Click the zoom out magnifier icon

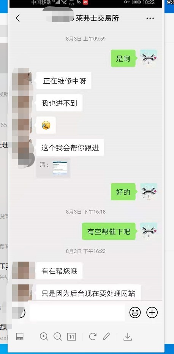pyautogui.click(x=57, y=337)
